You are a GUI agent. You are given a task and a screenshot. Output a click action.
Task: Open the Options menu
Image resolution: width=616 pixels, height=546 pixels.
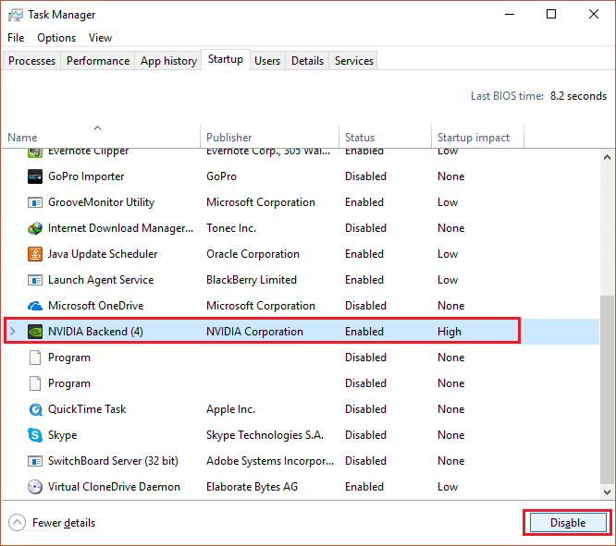(x=56, y=38)
